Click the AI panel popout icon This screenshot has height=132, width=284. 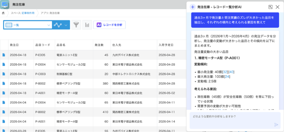click(x=270, y=7)
